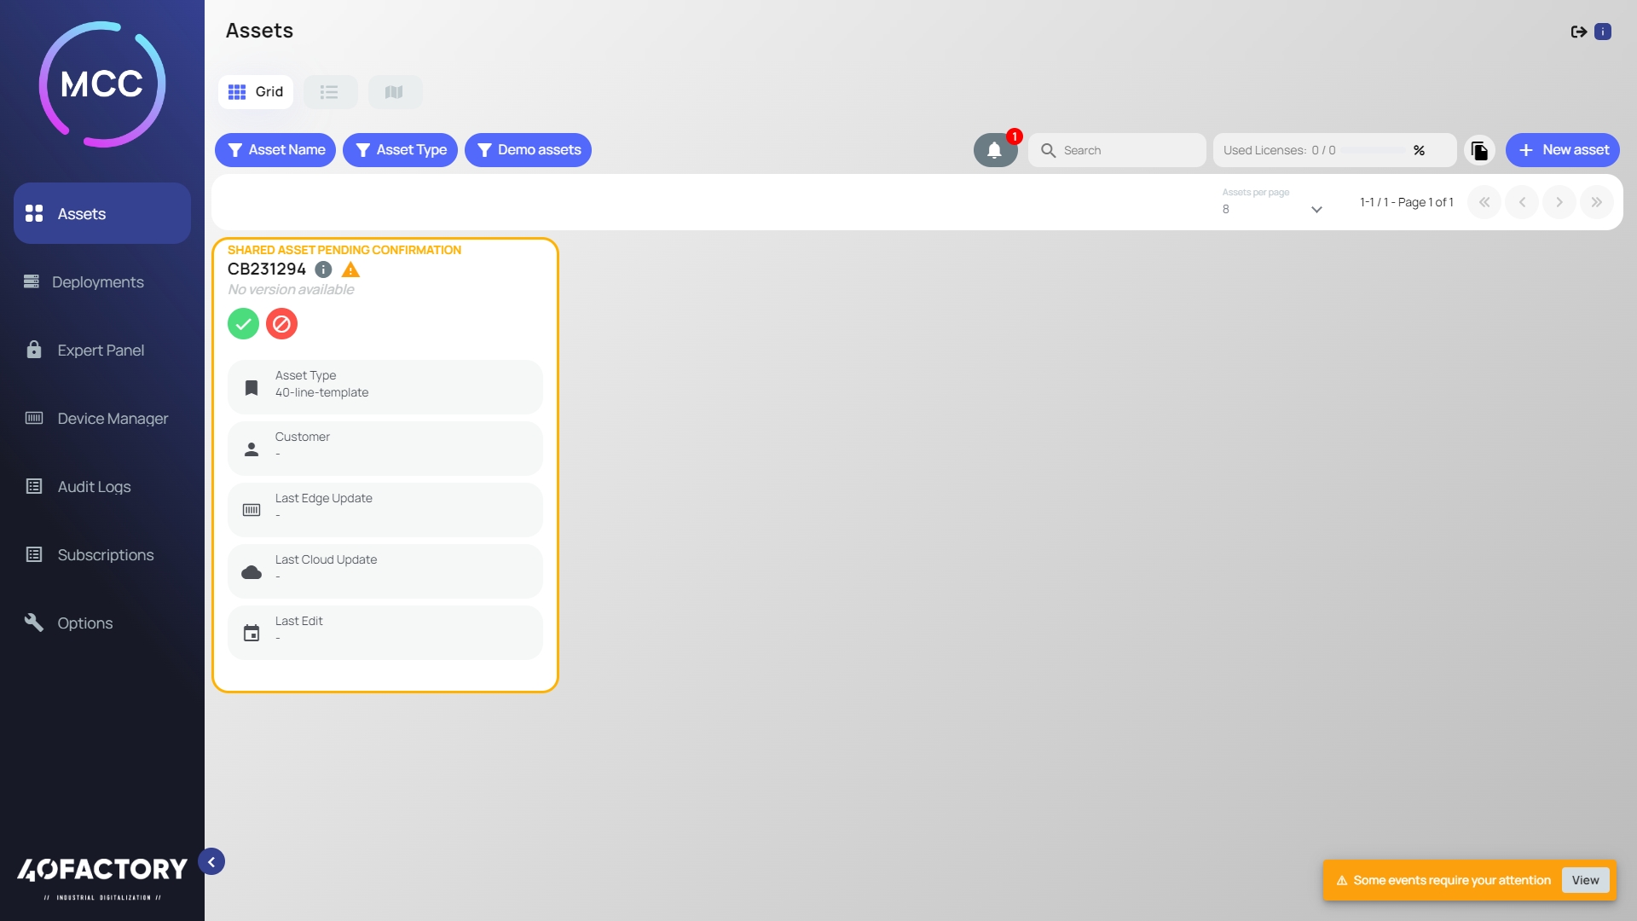This screenshot has height=921, width=1637.
Task: Click the copy documents icon
Action: point(1479,150)
